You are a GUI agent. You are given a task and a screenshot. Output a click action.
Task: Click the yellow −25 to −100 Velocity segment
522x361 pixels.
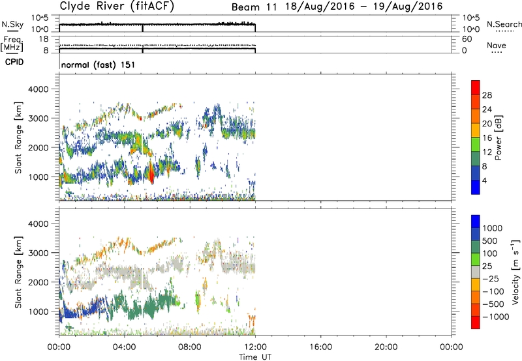pos(476,285)
